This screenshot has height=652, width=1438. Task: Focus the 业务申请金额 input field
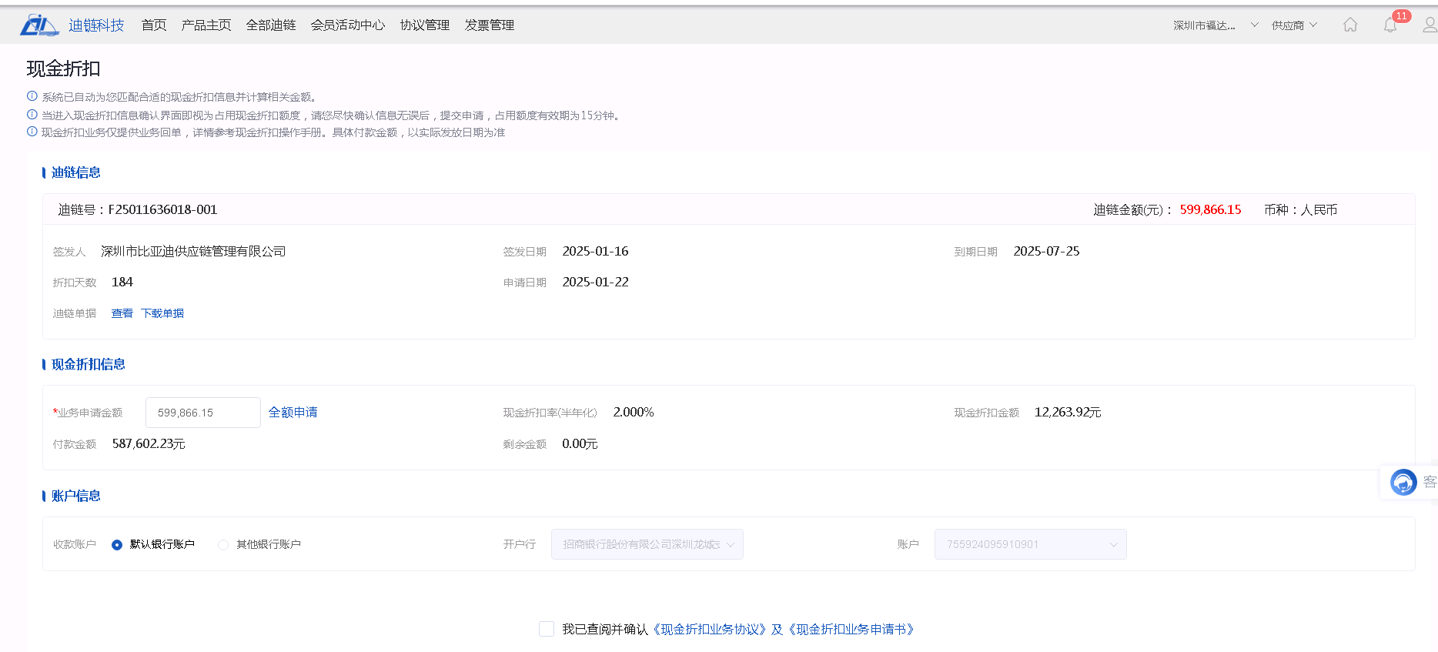[203, 413]
